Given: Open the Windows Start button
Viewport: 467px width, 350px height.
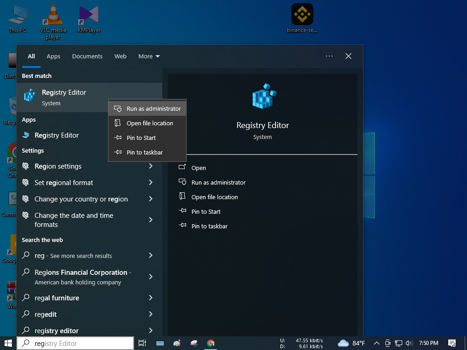Looking at the screenshot, I should click(x=8, y=344).
